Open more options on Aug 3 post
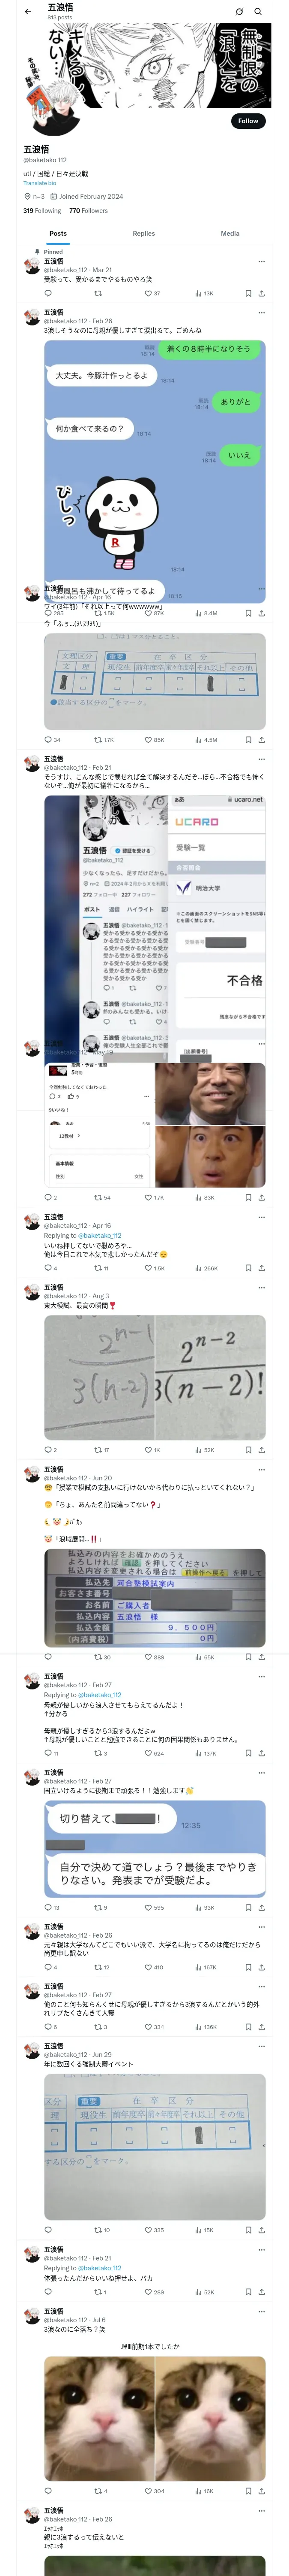Image resolution: width=289 pixels, height=2576 pixels. pyautogui.click(x=261, y=1287)
